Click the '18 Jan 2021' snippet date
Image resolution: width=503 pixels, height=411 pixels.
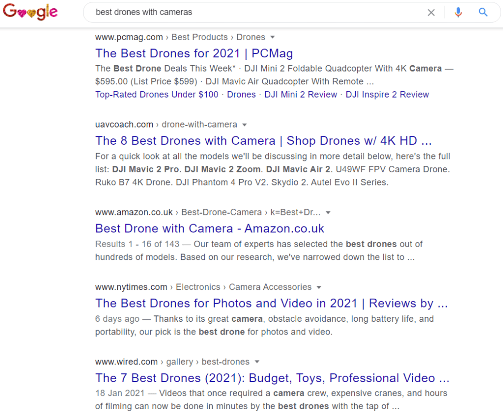[x=120, y=393]
